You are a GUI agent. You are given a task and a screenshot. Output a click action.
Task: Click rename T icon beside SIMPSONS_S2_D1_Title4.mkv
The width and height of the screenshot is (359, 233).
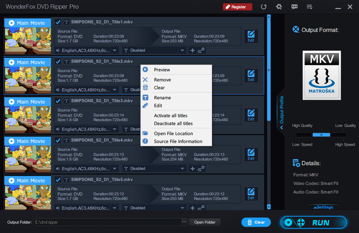click(x=66, y=140)
